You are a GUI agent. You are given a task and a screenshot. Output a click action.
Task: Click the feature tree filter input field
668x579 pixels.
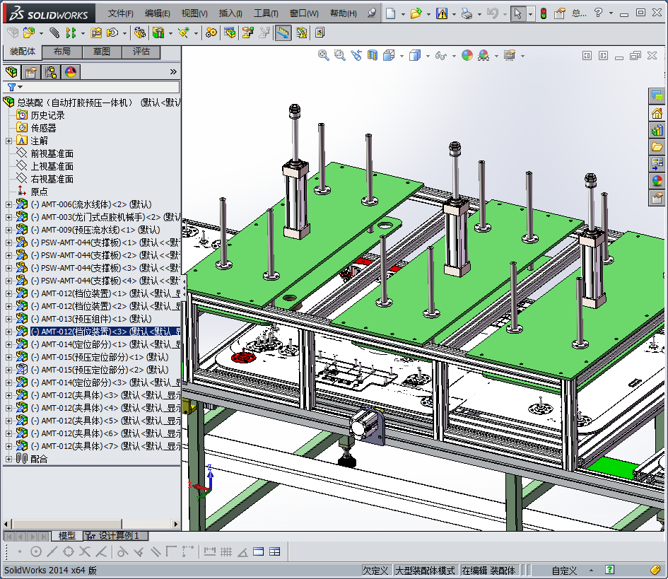[x=99, y=87]
